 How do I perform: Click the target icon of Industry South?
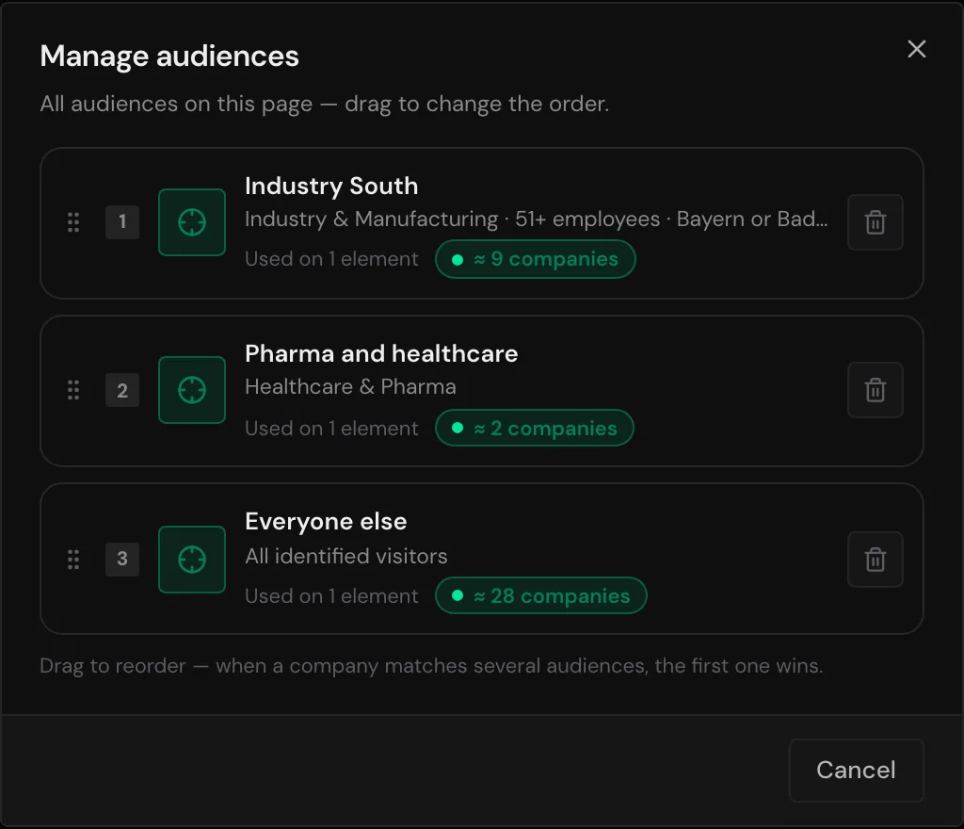[192, 222]
